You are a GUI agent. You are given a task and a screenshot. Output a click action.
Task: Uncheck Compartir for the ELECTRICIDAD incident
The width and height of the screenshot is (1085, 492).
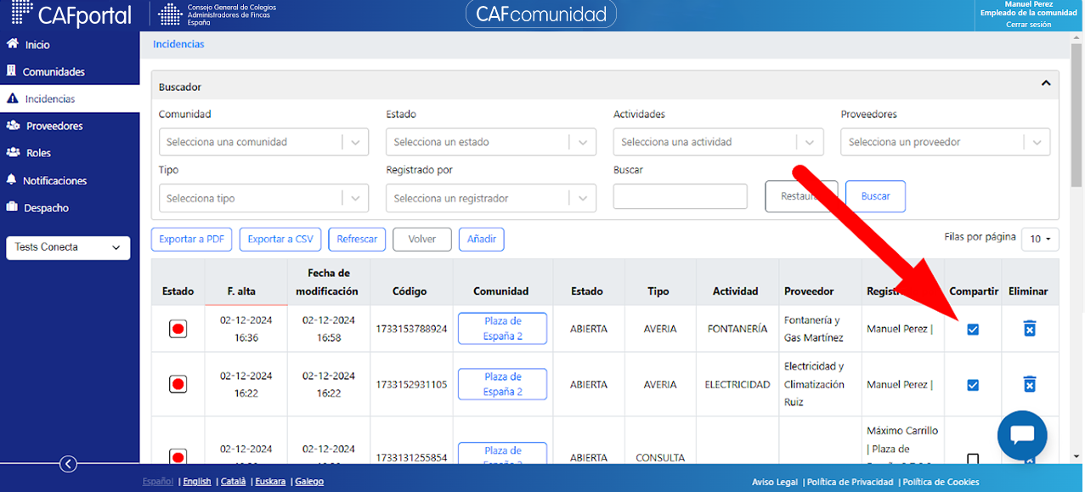(973, 386)
